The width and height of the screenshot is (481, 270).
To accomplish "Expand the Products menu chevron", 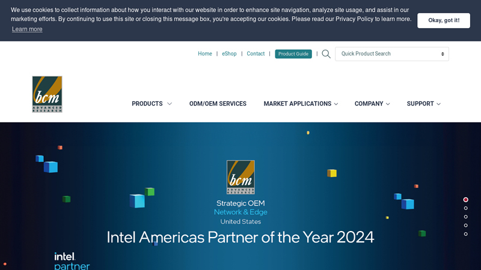I will (170, 104).
